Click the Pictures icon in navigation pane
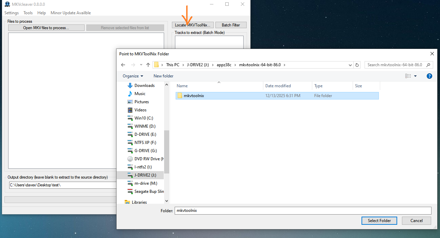 tap(130, 102)
